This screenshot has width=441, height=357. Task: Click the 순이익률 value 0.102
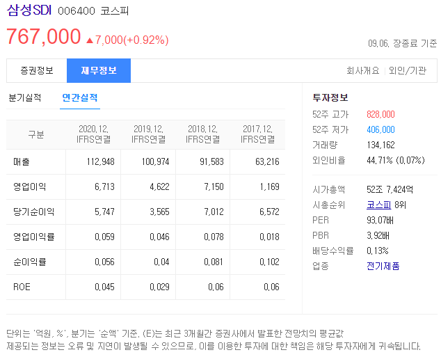[269, 262]
